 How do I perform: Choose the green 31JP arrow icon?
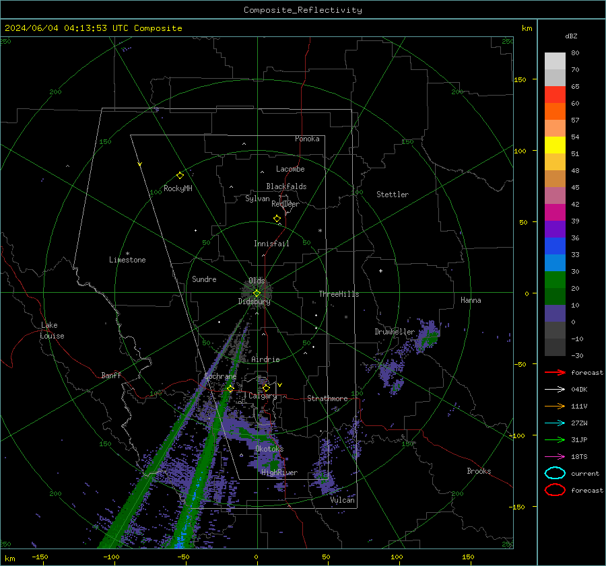point(555,439)
